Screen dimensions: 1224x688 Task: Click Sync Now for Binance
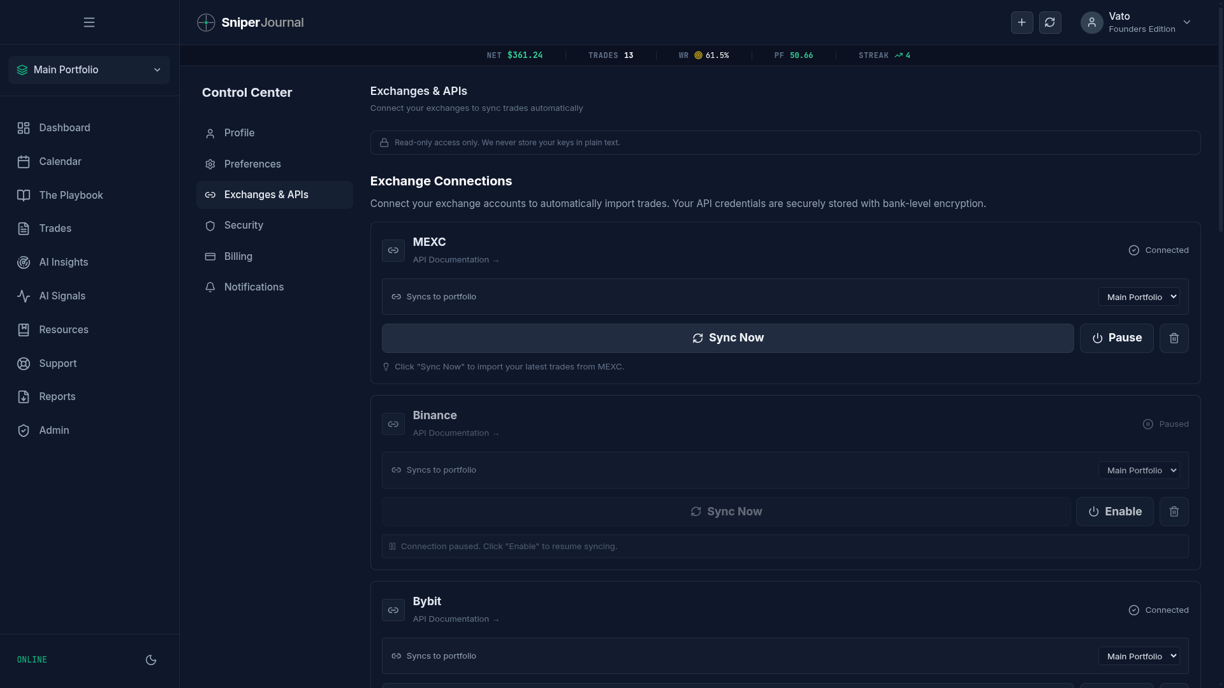point(726,512)
